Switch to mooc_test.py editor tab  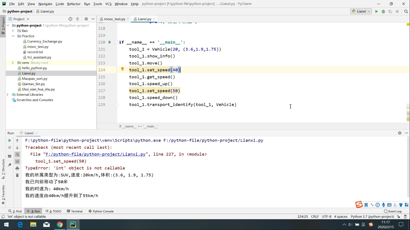pos(115,19)
